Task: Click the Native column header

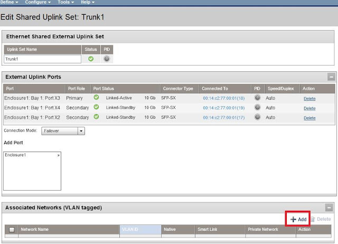Action: coord(178,229)
